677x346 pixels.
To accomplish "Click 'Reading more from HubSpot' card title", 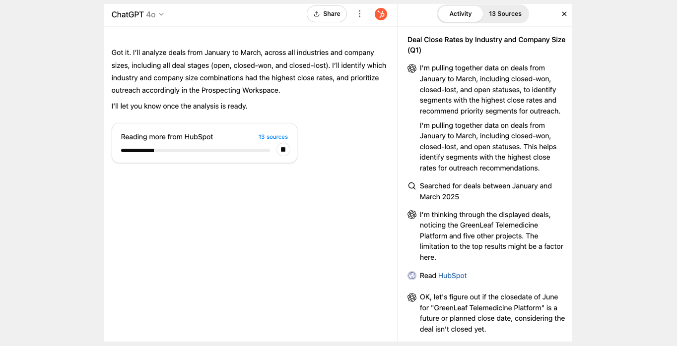I will (x=167, y=137).
